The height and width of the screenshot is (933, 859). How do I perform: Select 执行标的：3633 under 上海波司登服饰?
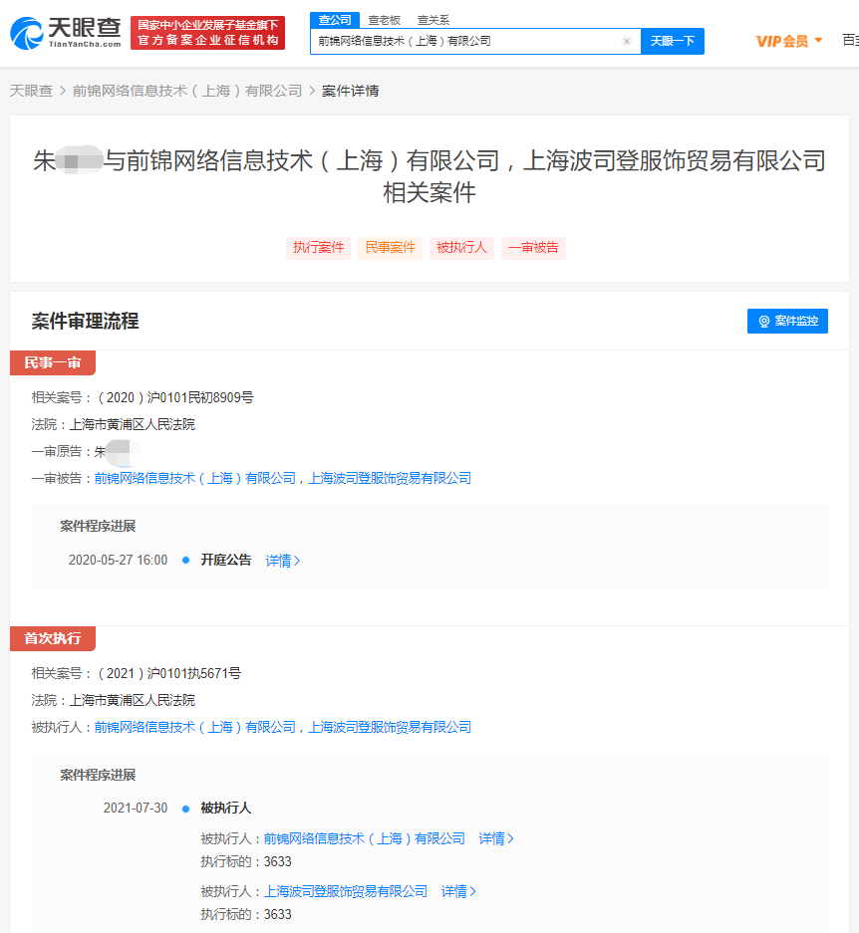[x=246, y=914]
